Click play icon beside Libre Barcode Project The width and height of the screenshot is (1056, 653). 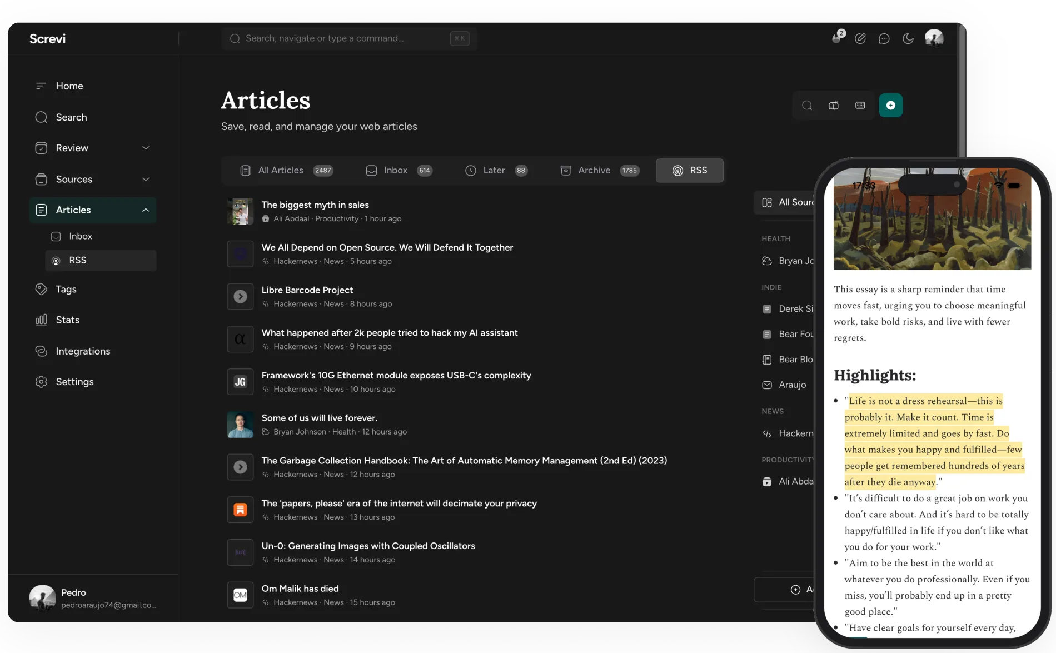240,297
